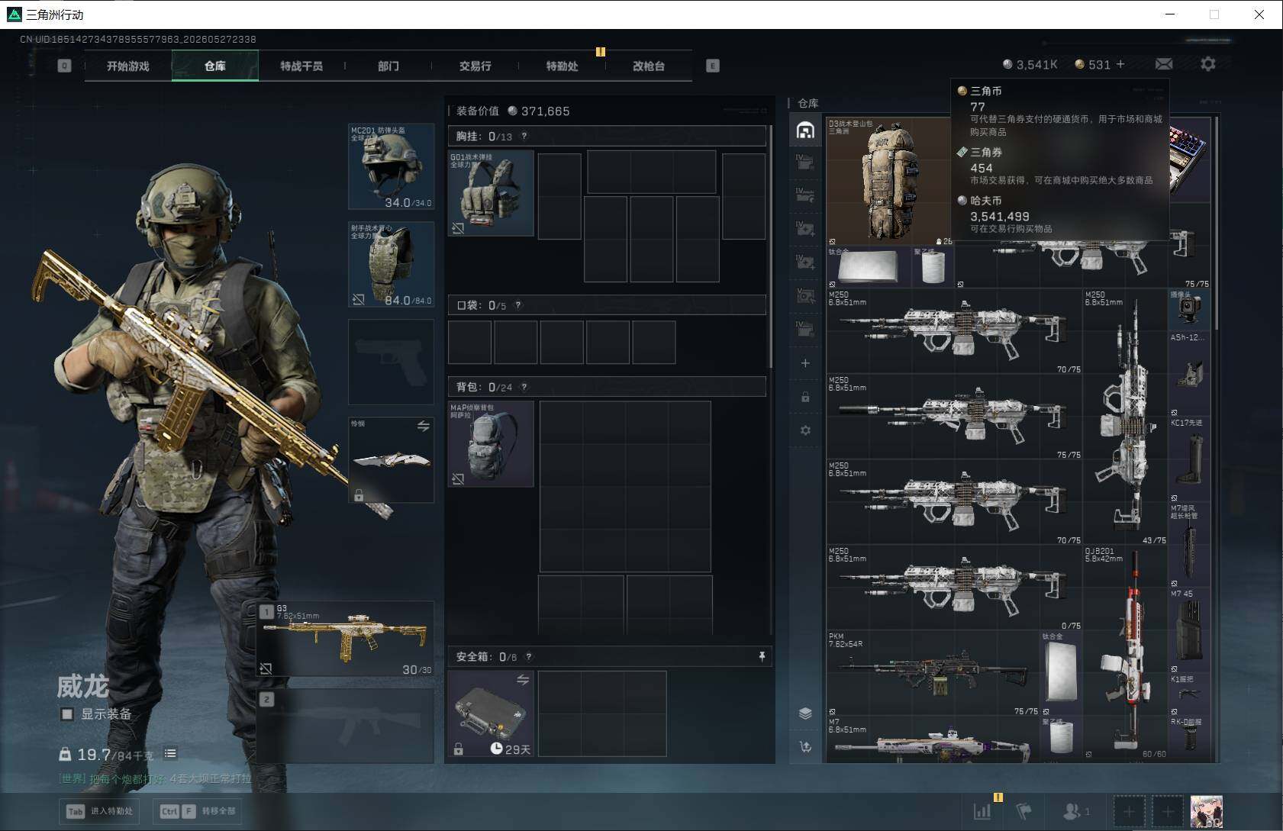Open game settings gear in top bar
Viewport: 1283px width, 831px height.
1207,64
